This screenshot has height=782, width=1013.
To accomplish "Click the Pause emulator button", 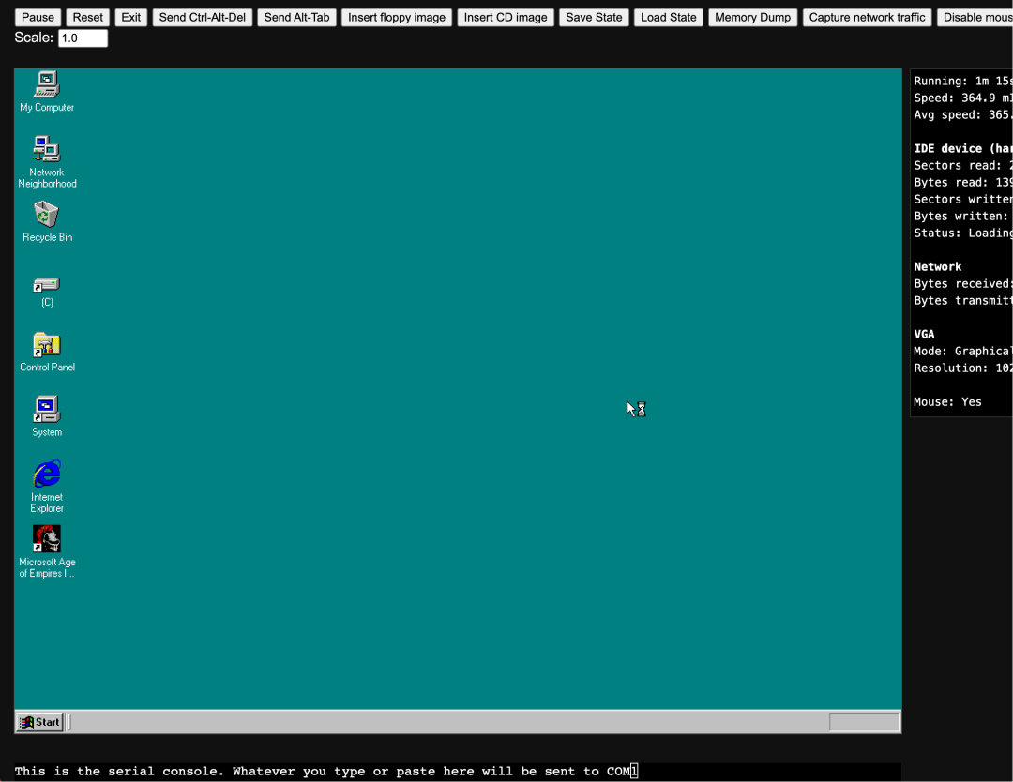I will click(x=38, y=18).
